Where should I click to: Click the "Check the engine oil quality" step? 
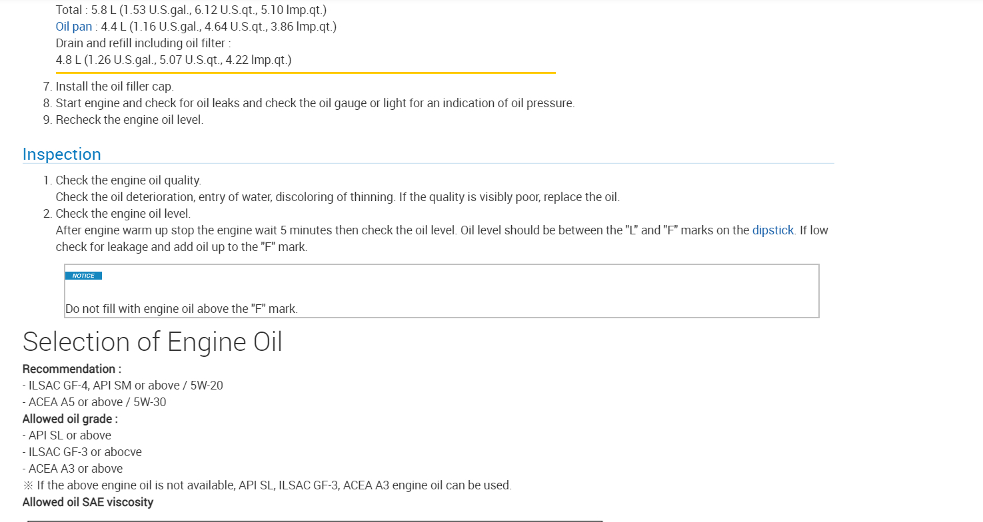128,180
